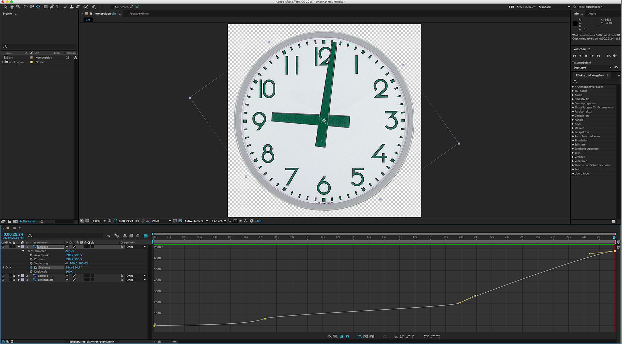
Task: Hide the ziffernblatt layer eye
Action: [3, 280]
